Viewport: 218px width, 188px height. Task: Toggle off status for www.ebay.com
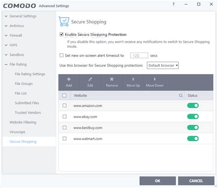(193, 117)
